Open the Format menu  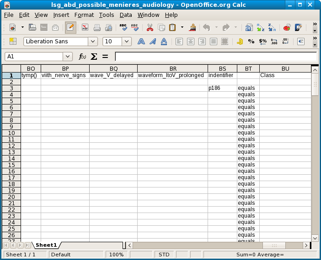tap(84, 15)
